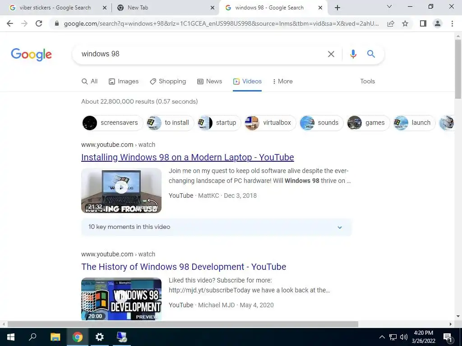The width and height of the screenshot is (462, 346).
Task: Show hidden system tray icons
Action: click(x=382, y=337)
